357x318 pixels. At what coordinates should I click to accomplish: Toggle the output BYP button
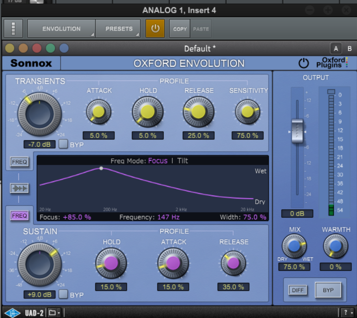pyautogui.click(x=328, y=290)
